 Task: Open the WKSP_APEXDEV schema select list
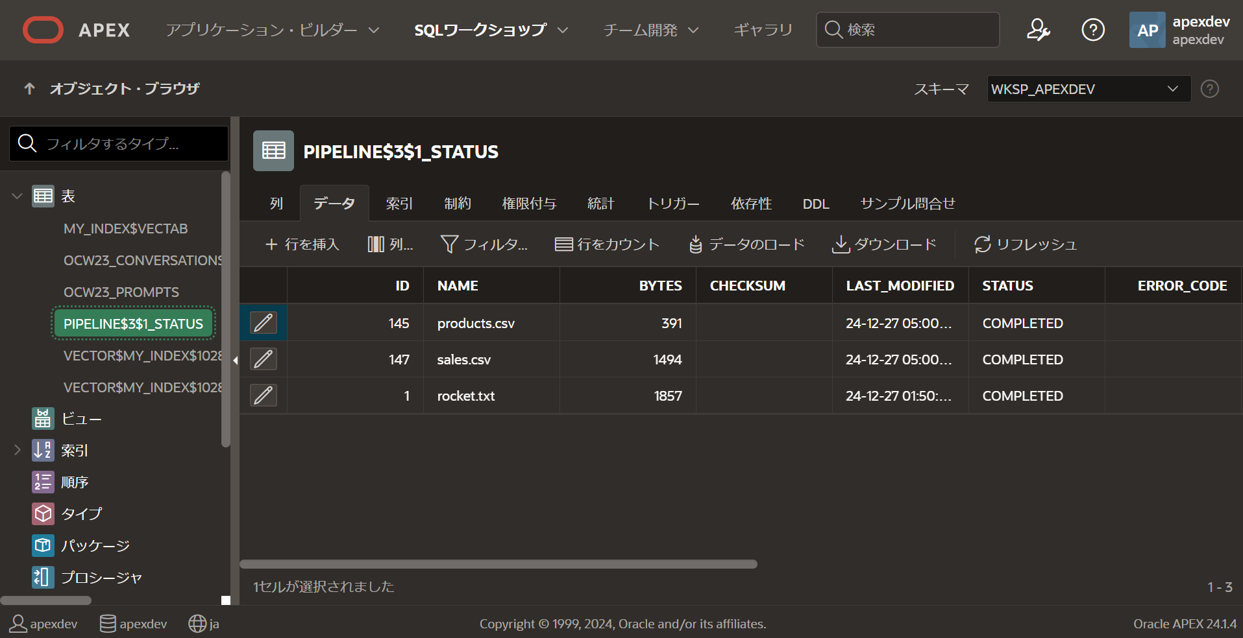(1089, 89)
